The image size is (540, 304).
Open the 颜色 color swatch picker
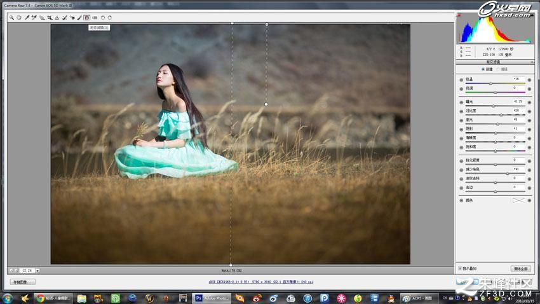tap(518, 200)
